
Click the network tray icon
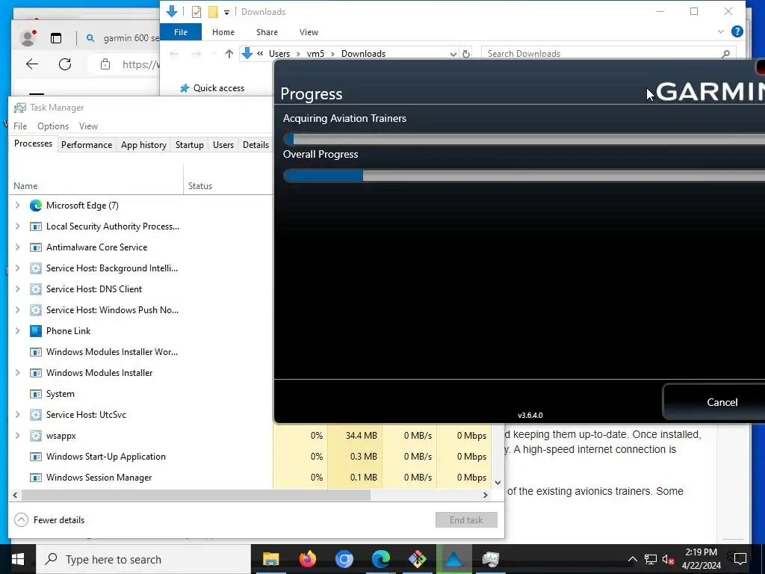click(651, 559)
